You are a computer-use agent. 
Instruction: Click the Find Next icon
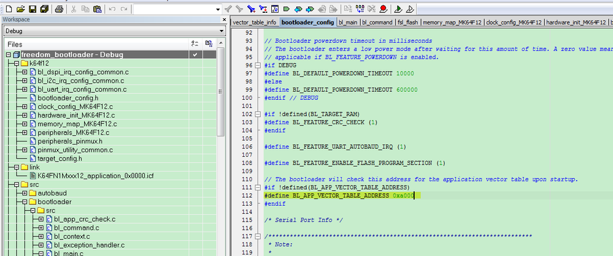(x=240, y=9)
